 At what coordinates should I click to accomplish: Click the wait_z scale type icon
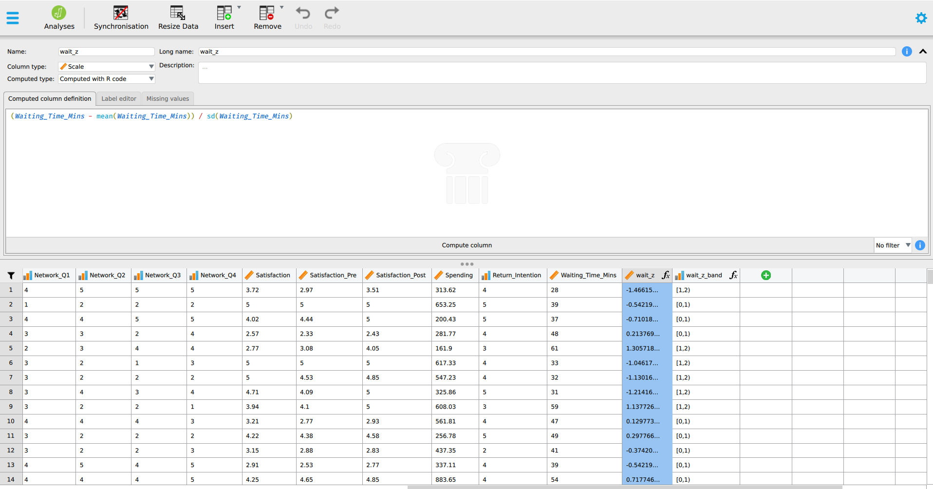tap(630, 275)
